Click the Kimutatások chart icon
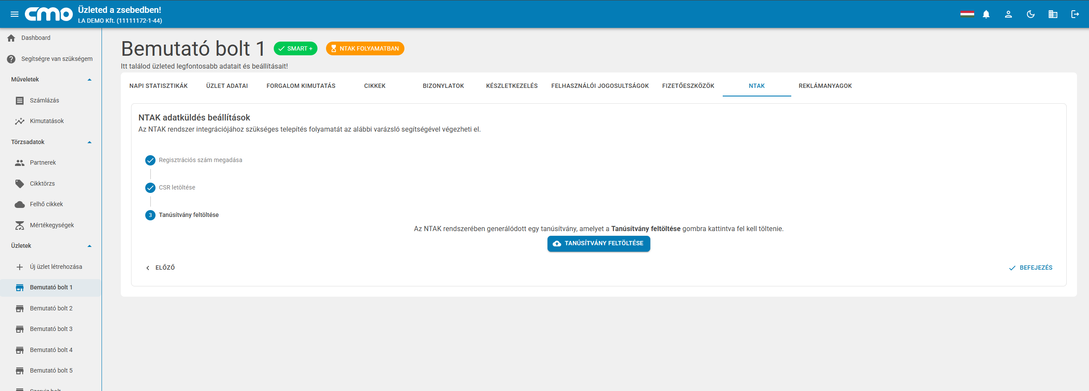1089x391 pixels. 20,121
